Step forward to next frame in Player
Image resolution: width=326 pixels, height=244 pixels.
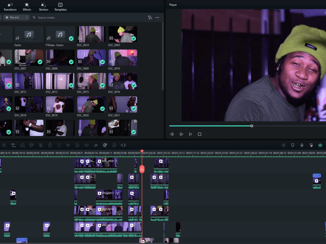(181, 134)
